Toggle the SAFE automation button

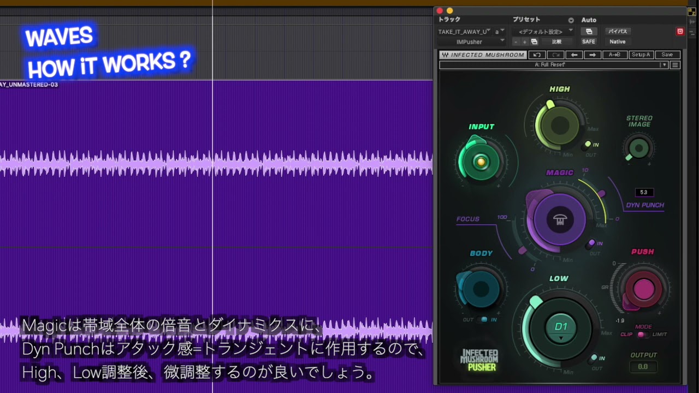(x=589, y=42)
